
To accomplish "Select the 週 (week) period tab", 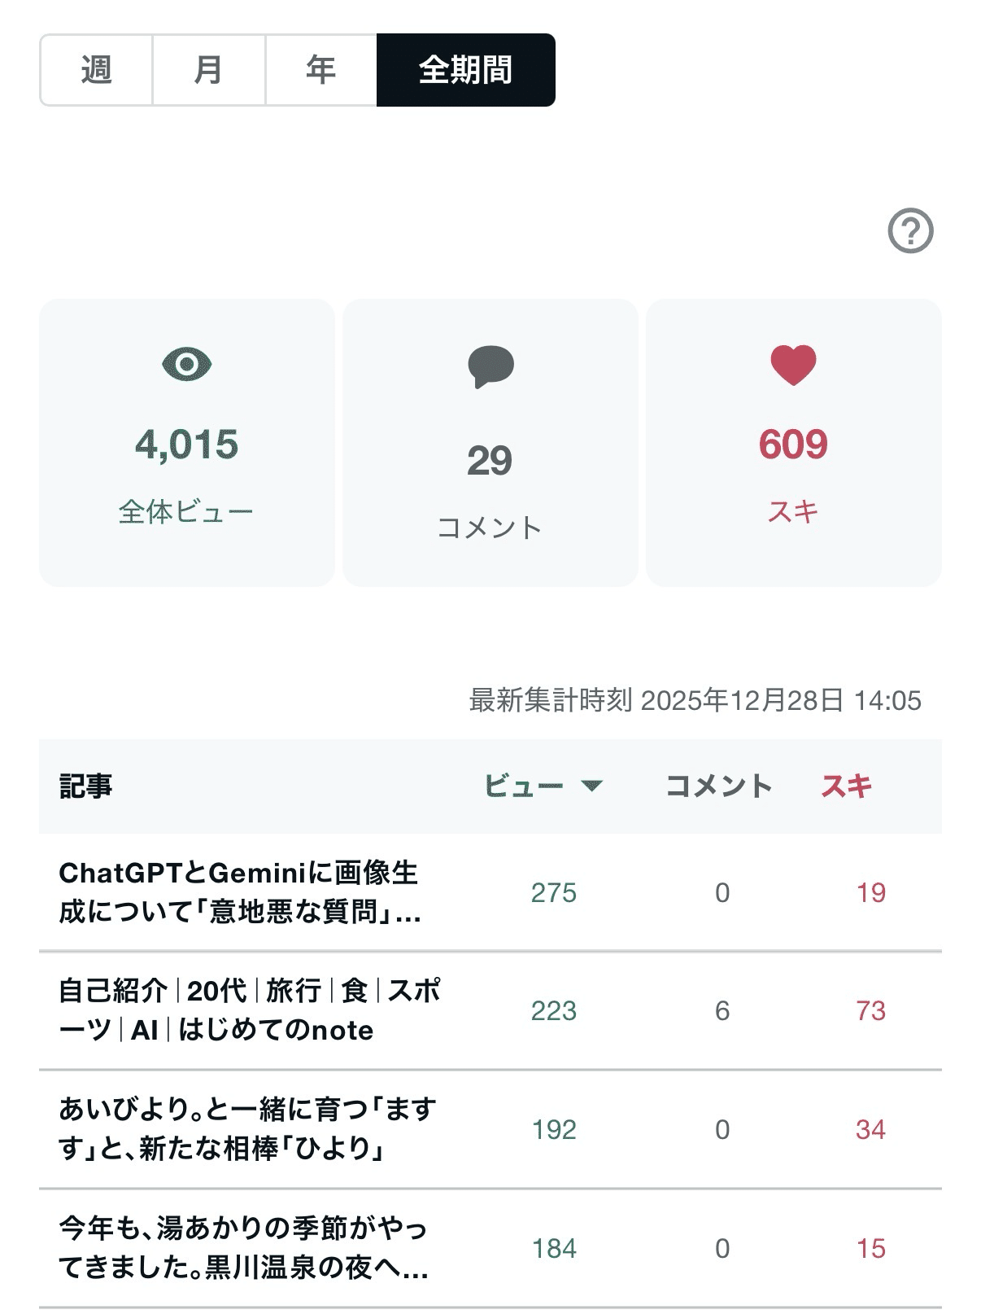I will [x=96, y=70].
